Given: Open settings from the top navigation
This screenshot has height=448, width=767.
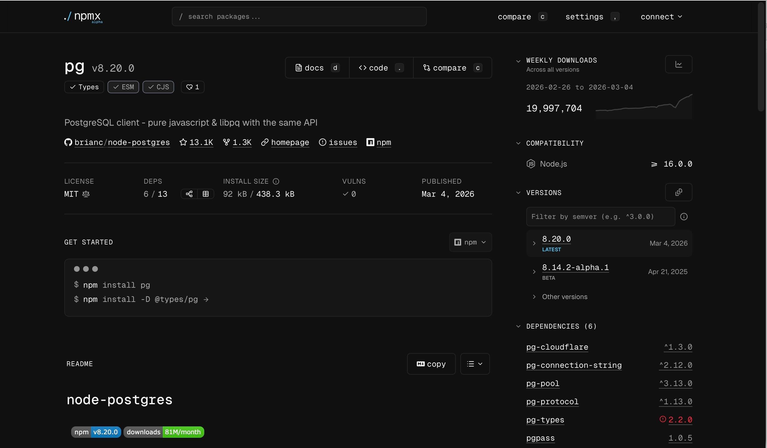Looking at the screenshot, I should pos(584,17).
